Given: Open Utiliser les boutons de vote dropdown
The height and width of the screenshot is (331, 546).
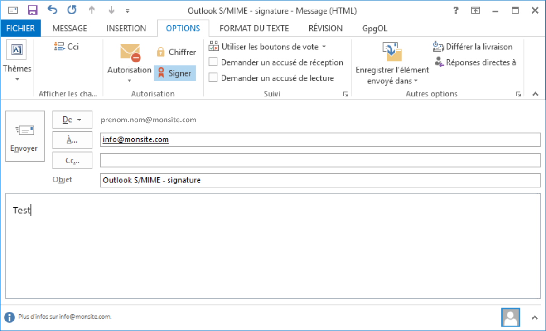Looking at the screenshot, I should tap(267, 47).
